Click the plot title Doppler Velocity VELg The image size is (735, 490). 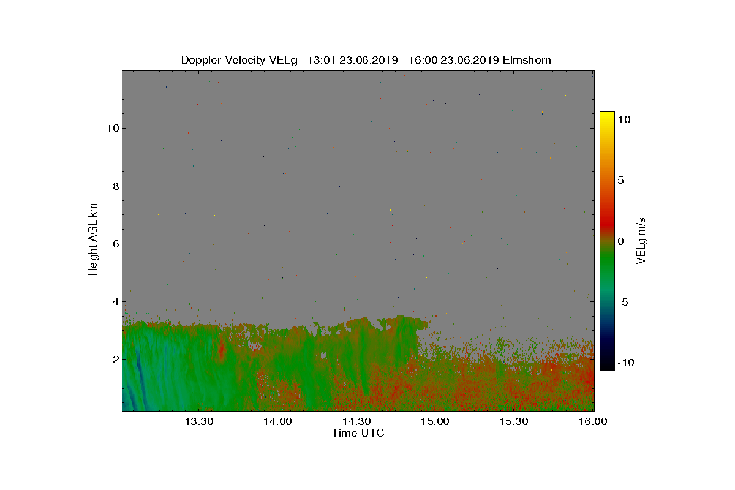click(x=239, y=60)
